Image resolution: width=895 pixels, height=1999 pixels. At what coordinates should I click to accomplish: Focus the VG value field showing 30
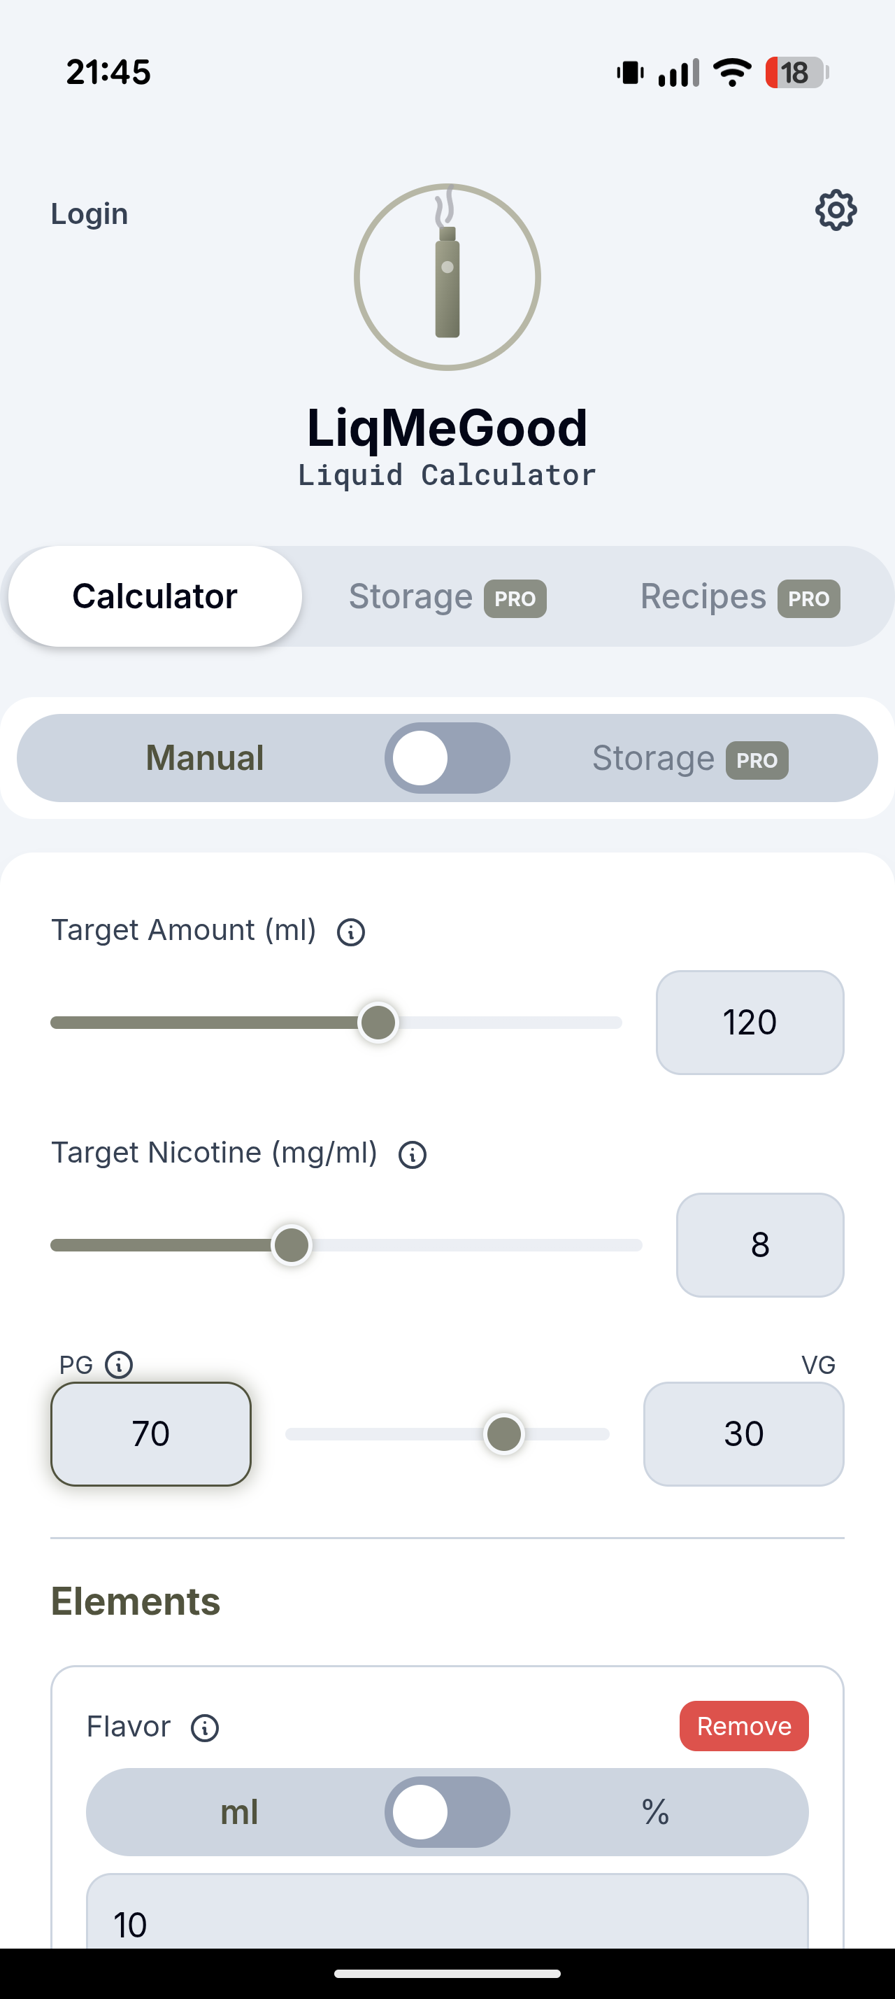(743, 1433)
